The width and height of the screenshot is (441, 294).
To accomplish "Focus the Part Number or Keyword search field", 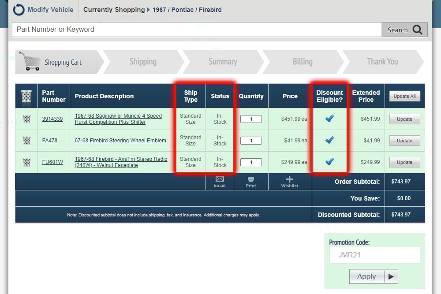I will point(197,30).
